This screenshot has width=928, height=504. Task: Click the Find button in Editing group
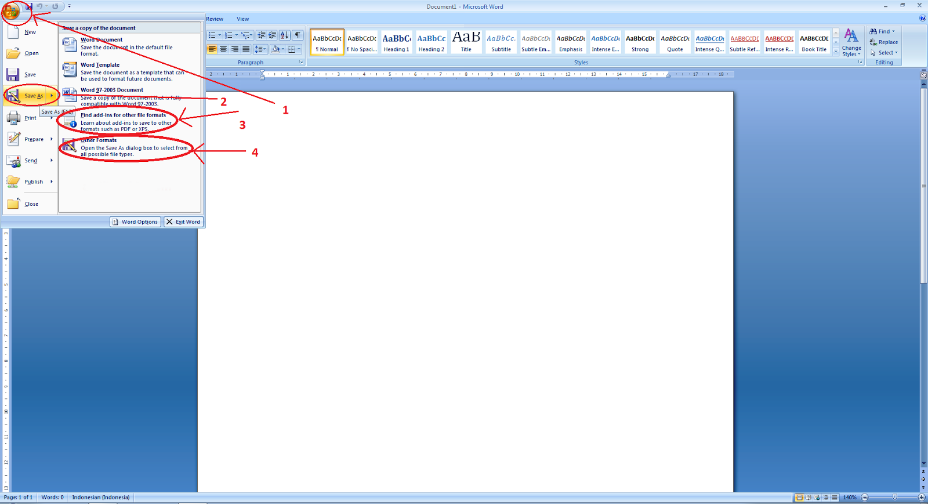tap(882, 31)
